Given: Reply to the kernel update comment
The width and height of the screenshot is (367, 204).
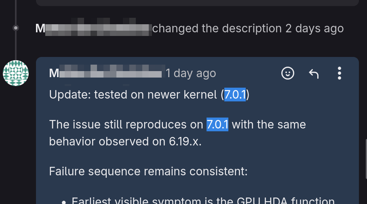Looking at the screenshot, I should tap(314, 73).
